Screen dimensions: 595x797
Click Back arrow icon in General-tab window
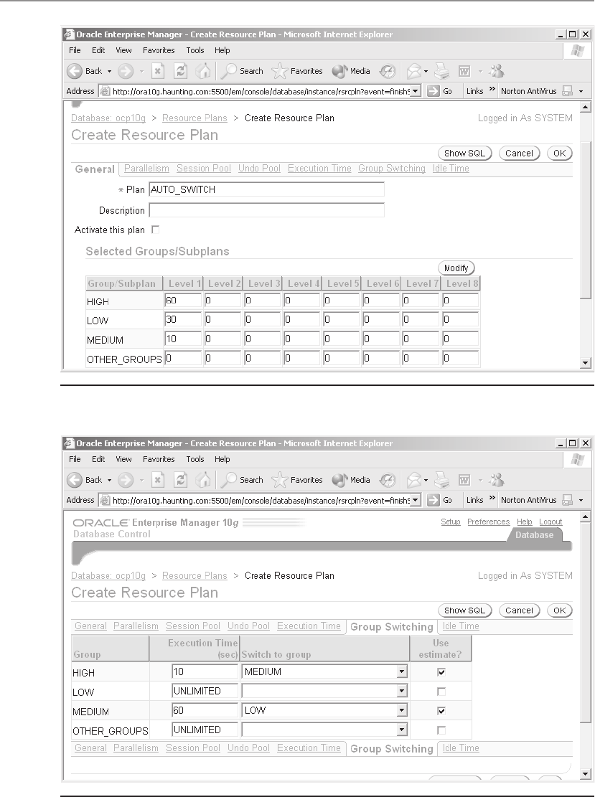(75, 71)
